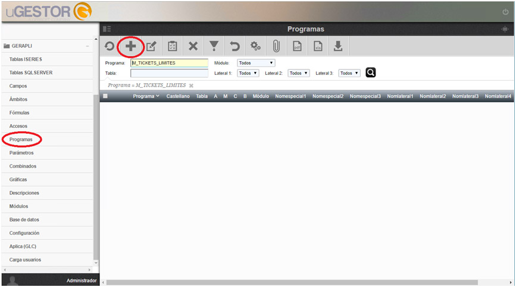This screenshot has width=516, height=287.
Task: Sort by the Programa column header
Action: [x=146, y=96]
